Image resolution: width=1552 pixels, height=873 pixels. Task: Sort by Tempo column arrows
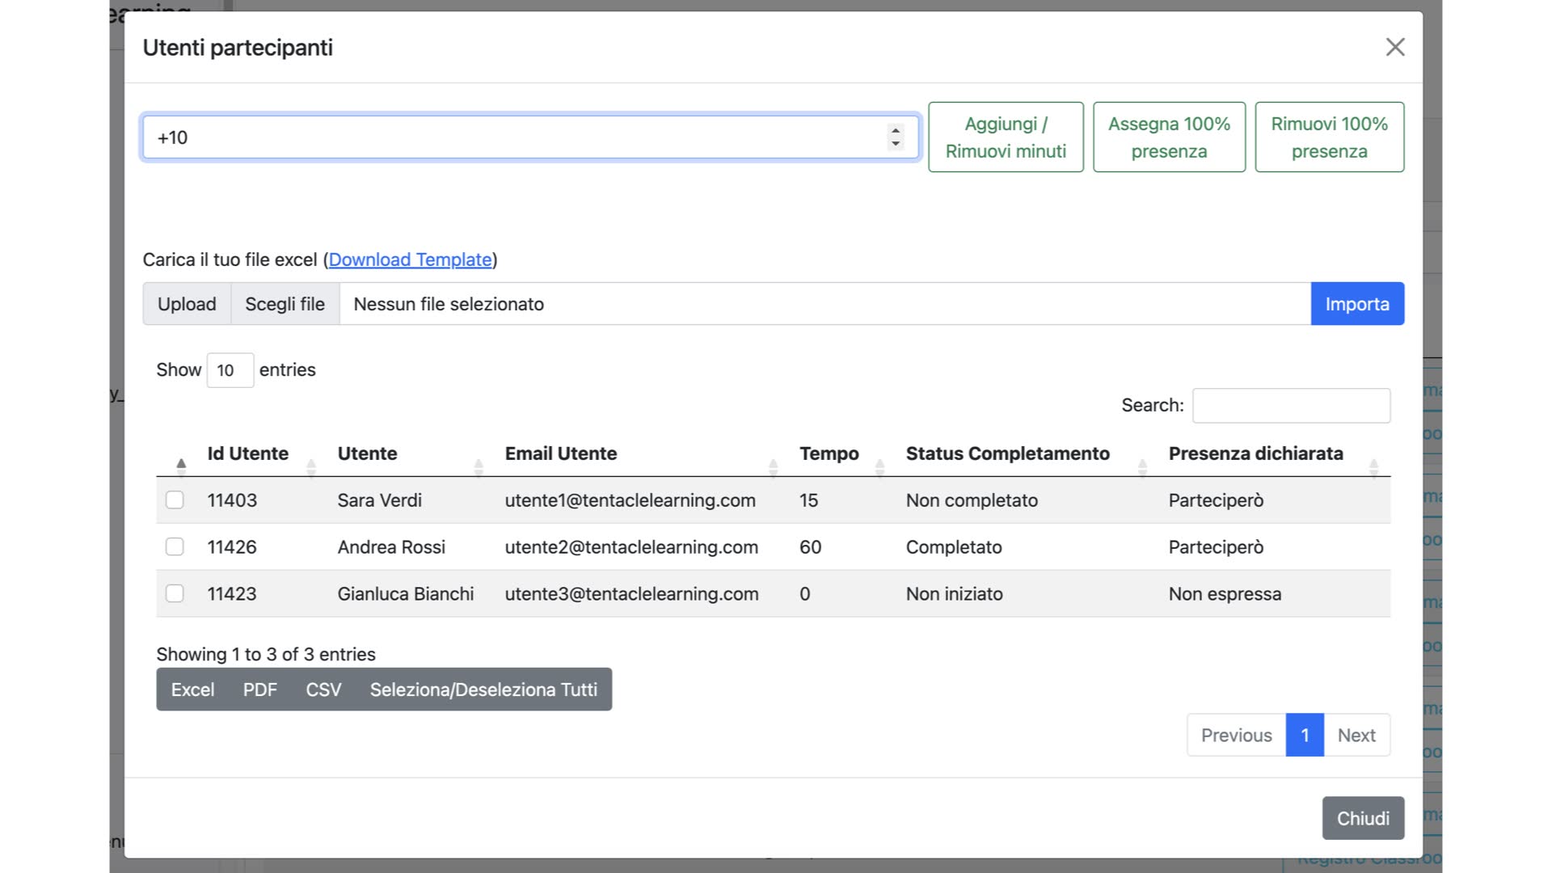(879, 466)
